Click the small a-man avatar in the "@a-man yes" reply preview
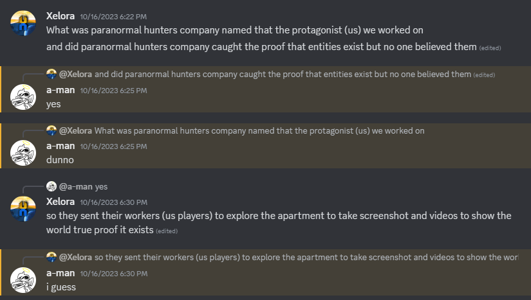The width and height of the screenshot is (531, 300). pos(51,187)
